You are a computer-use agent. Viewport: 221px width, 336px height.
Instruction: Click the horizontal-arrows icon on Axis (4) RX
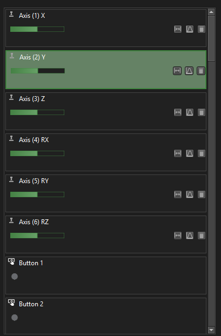tap(178, 153)
